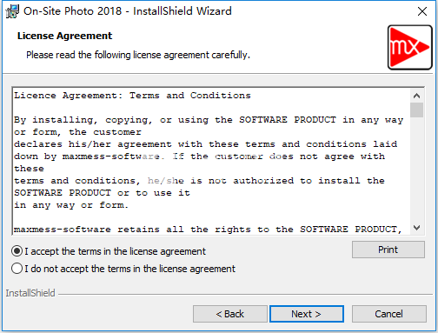The width and height of the screenshot is (438, 333).
Task: Close the InstallShield Wizard window
Action: [x=422, y=11]
